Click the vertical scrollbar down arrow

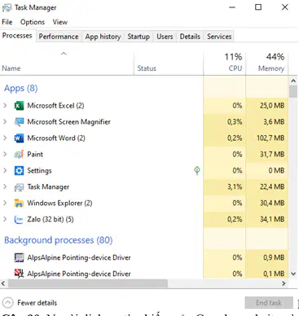coord(293,274)
